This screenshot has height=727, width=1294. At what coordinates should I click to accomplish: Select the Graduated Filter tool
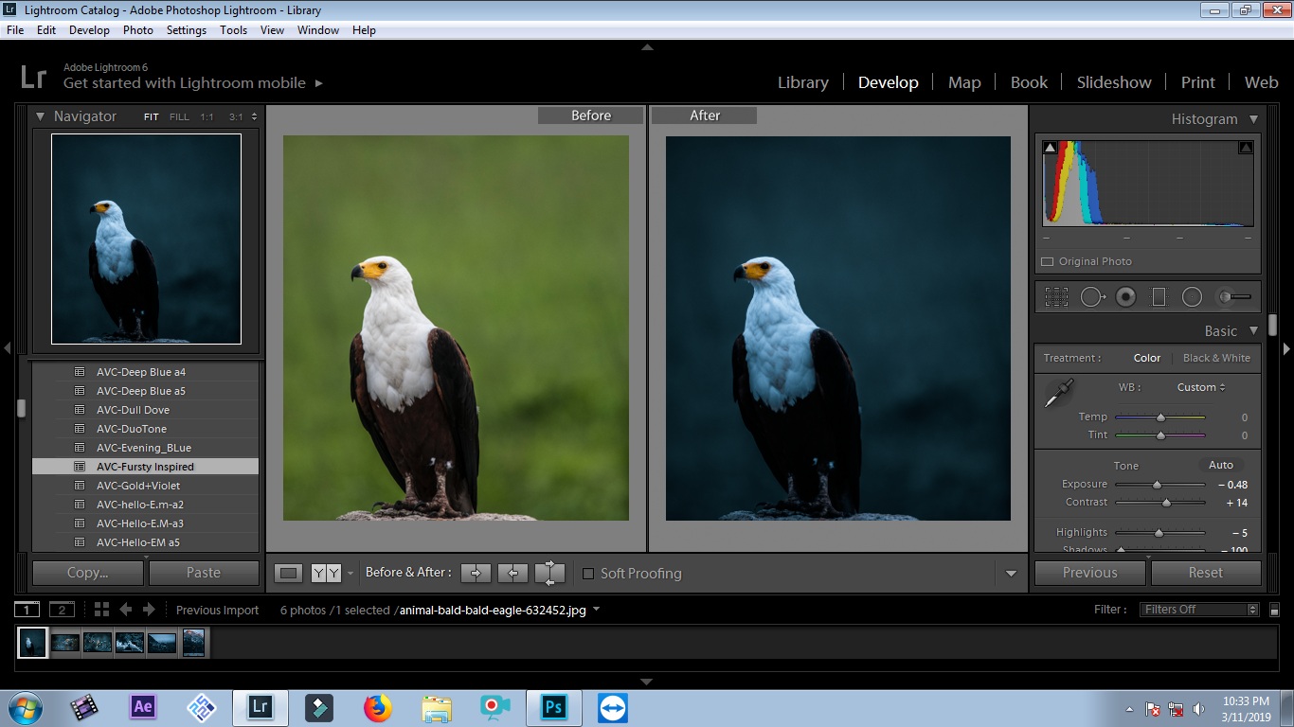(1159, 297)
